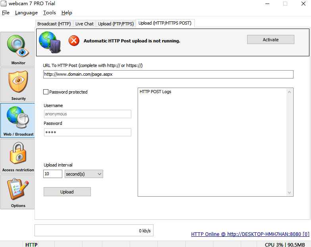Switch to the Broadcast (HTTP) tab
The height and width of the screenshot is (247, 311).
tap(54, 24)
